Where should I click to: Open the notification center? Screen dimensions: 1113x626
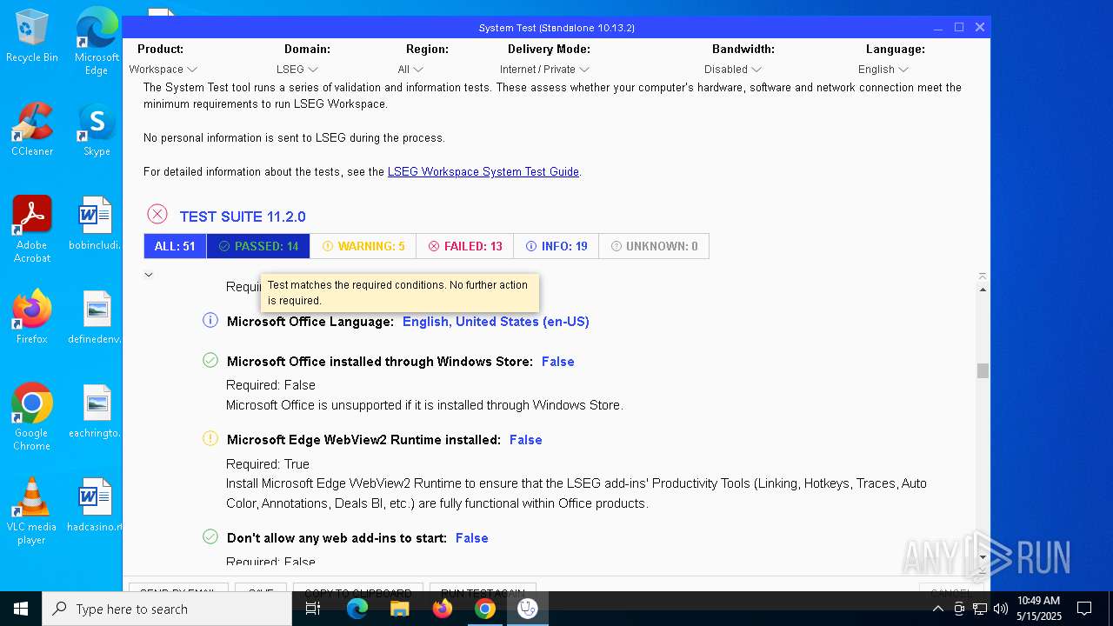(1085, 609)
